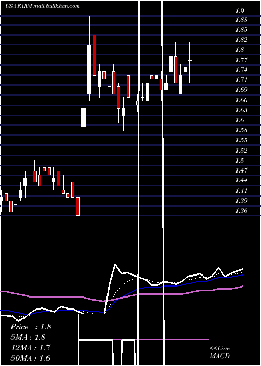The image size is (261, 366).
Task: Click the last red candle at the 1.36 low
Action: pos(78,207)
